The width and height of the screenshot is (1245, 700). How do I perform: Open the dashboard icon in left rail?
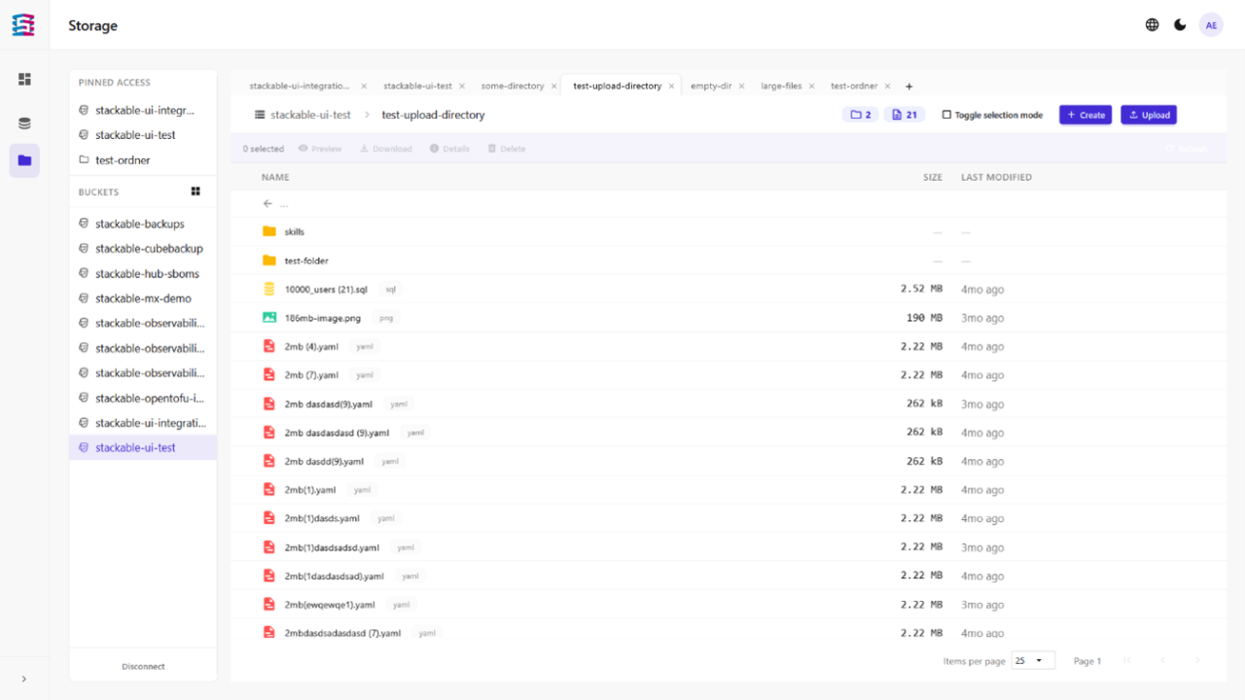tap(24, 79)
